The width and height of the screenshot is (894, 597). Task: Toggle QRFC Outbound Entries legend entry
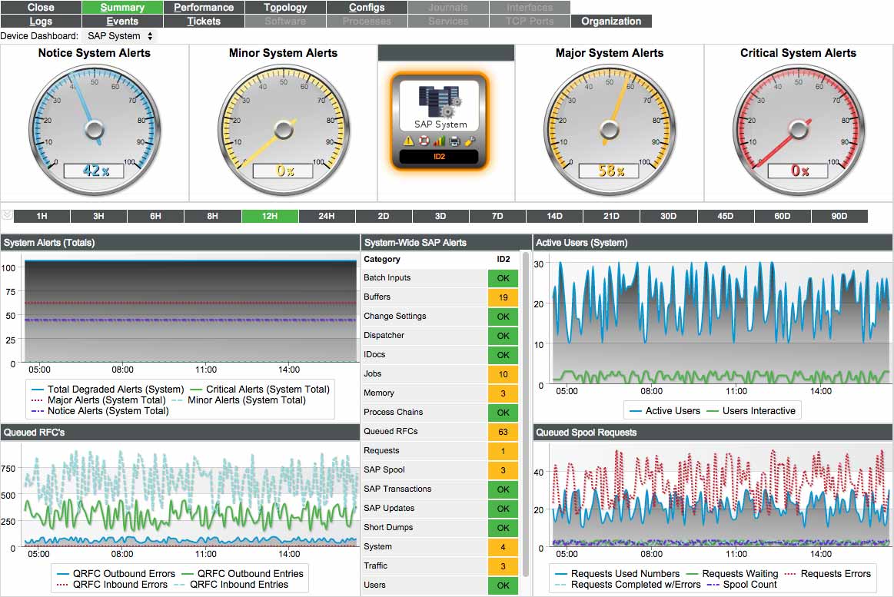[242, 574]
